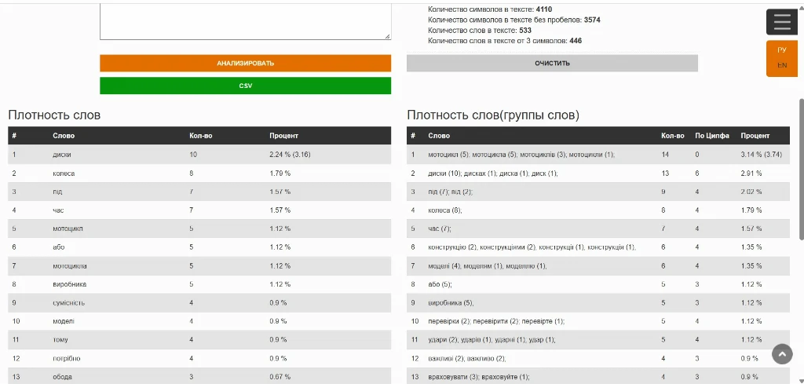This screenshot has width=804, height=384.
Task: Open the hamburger menu icon
Action: pyautogui.click(x=782, y=22)
